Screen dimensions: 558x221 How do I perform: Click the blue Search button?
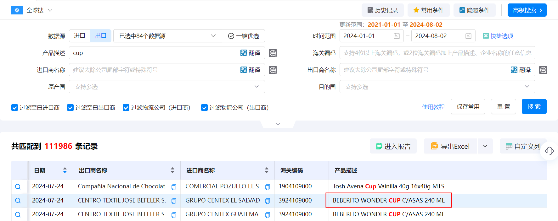click(534, 107)
